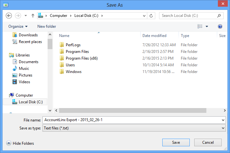Select the Windows folder
230x153 pixels.
click(74, 72)
